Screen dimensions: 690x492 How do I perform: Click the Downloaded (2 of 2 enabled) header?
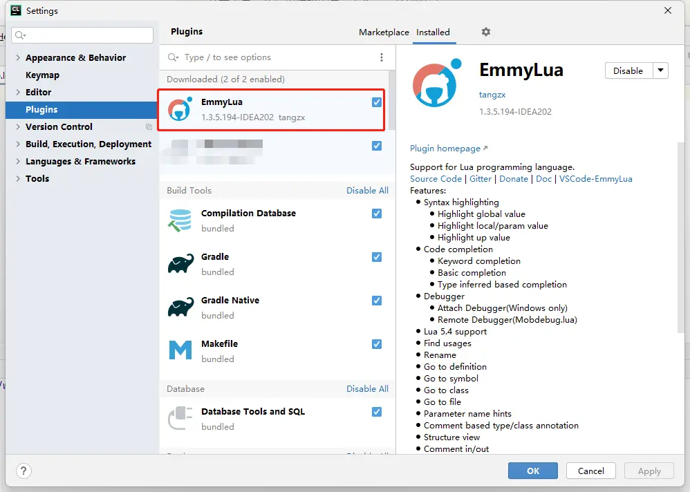(225, 79)
